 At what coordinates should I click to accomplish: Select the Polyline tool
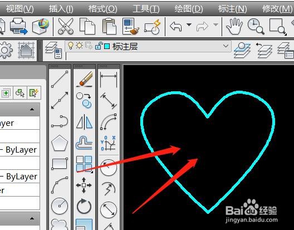[60, 121]
